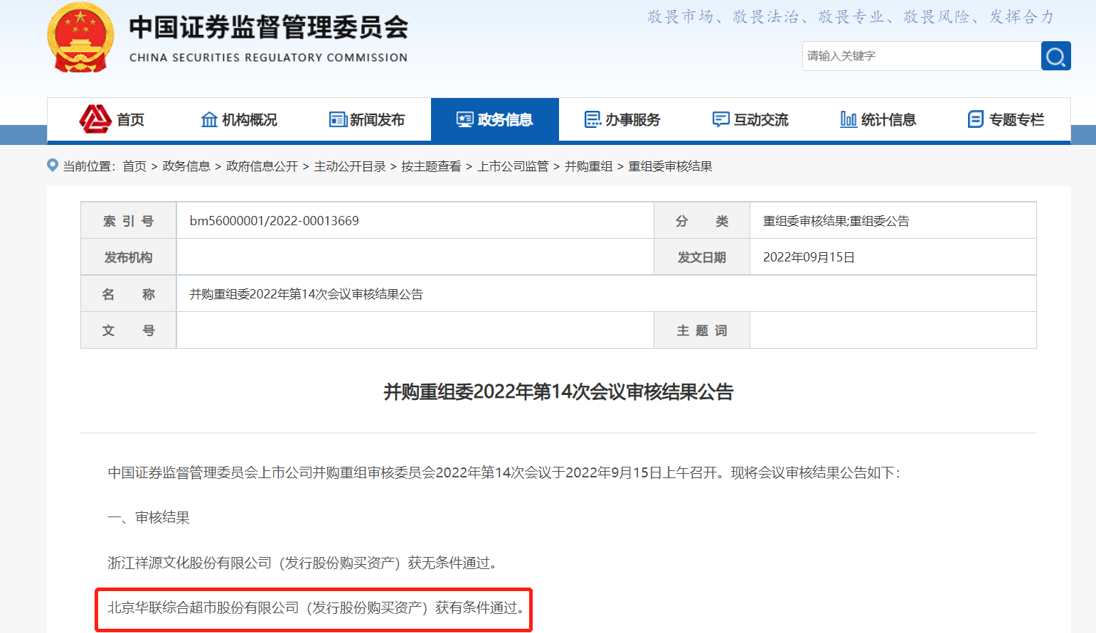Open the 办事服务 navigation tab
Image resolution: width=1096 pixels, height=633 pixels.
pyautogui.click(x=623, y=119)
